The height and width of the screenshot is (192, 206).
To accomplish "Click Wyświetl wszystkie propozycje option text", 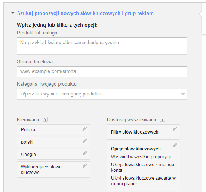I will [x=141, y=157].
